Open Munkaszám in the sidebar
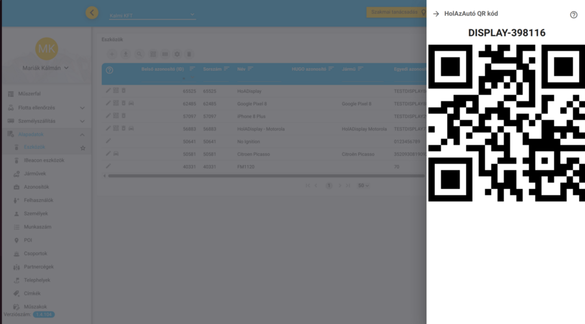 point(38,227)
